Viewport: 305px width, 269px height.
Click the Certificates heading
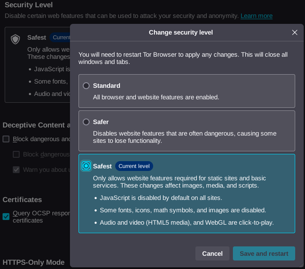click(x=22, y=200)
